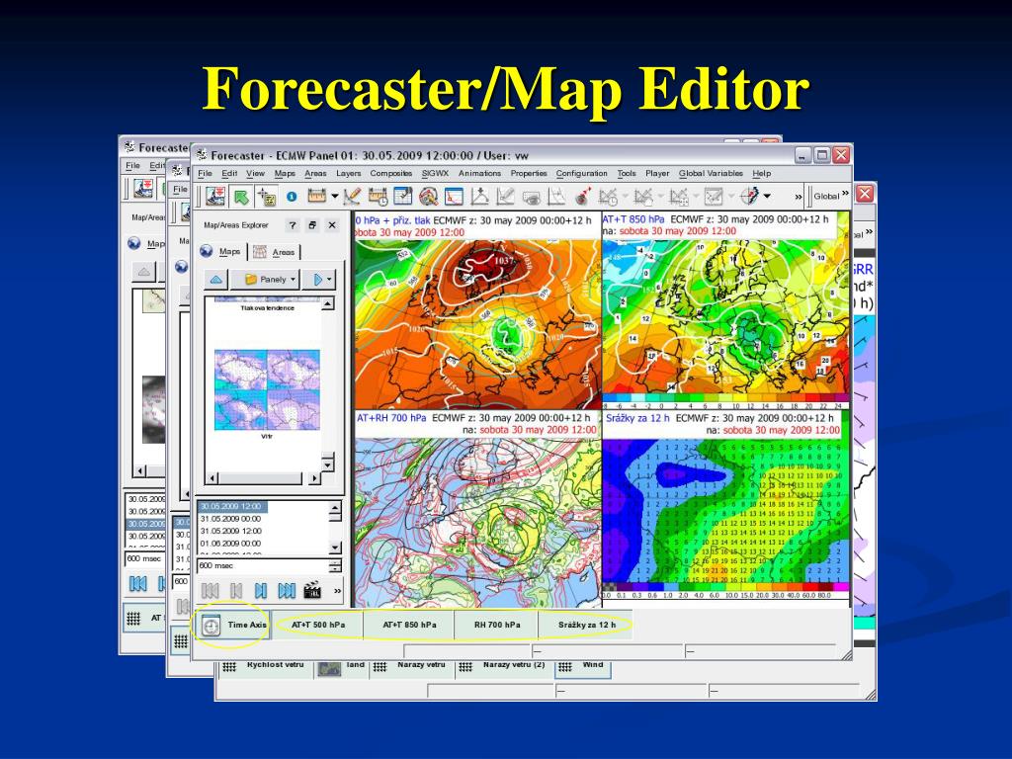Image resolution: width=1012 pixels, height=759 pixels.
Task: Toggle the RH 700 hPa layer button
Action: pyautogui.click(x=497, y=625)
